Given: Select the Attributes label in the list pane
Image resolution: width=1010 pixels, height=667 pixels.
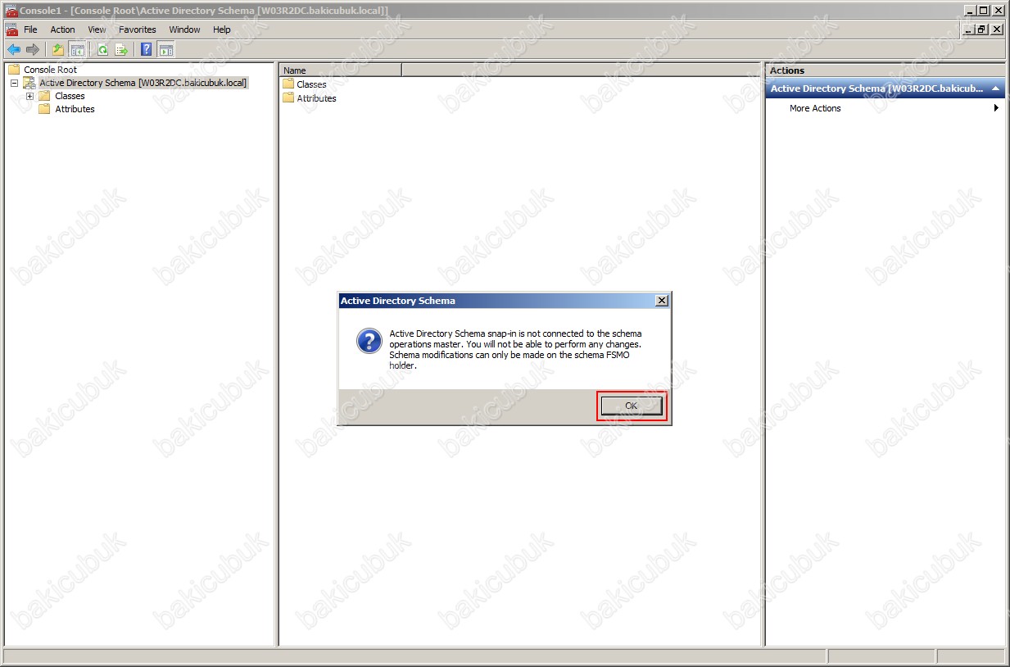Looking at the screenshot, I should coord(316,98).
